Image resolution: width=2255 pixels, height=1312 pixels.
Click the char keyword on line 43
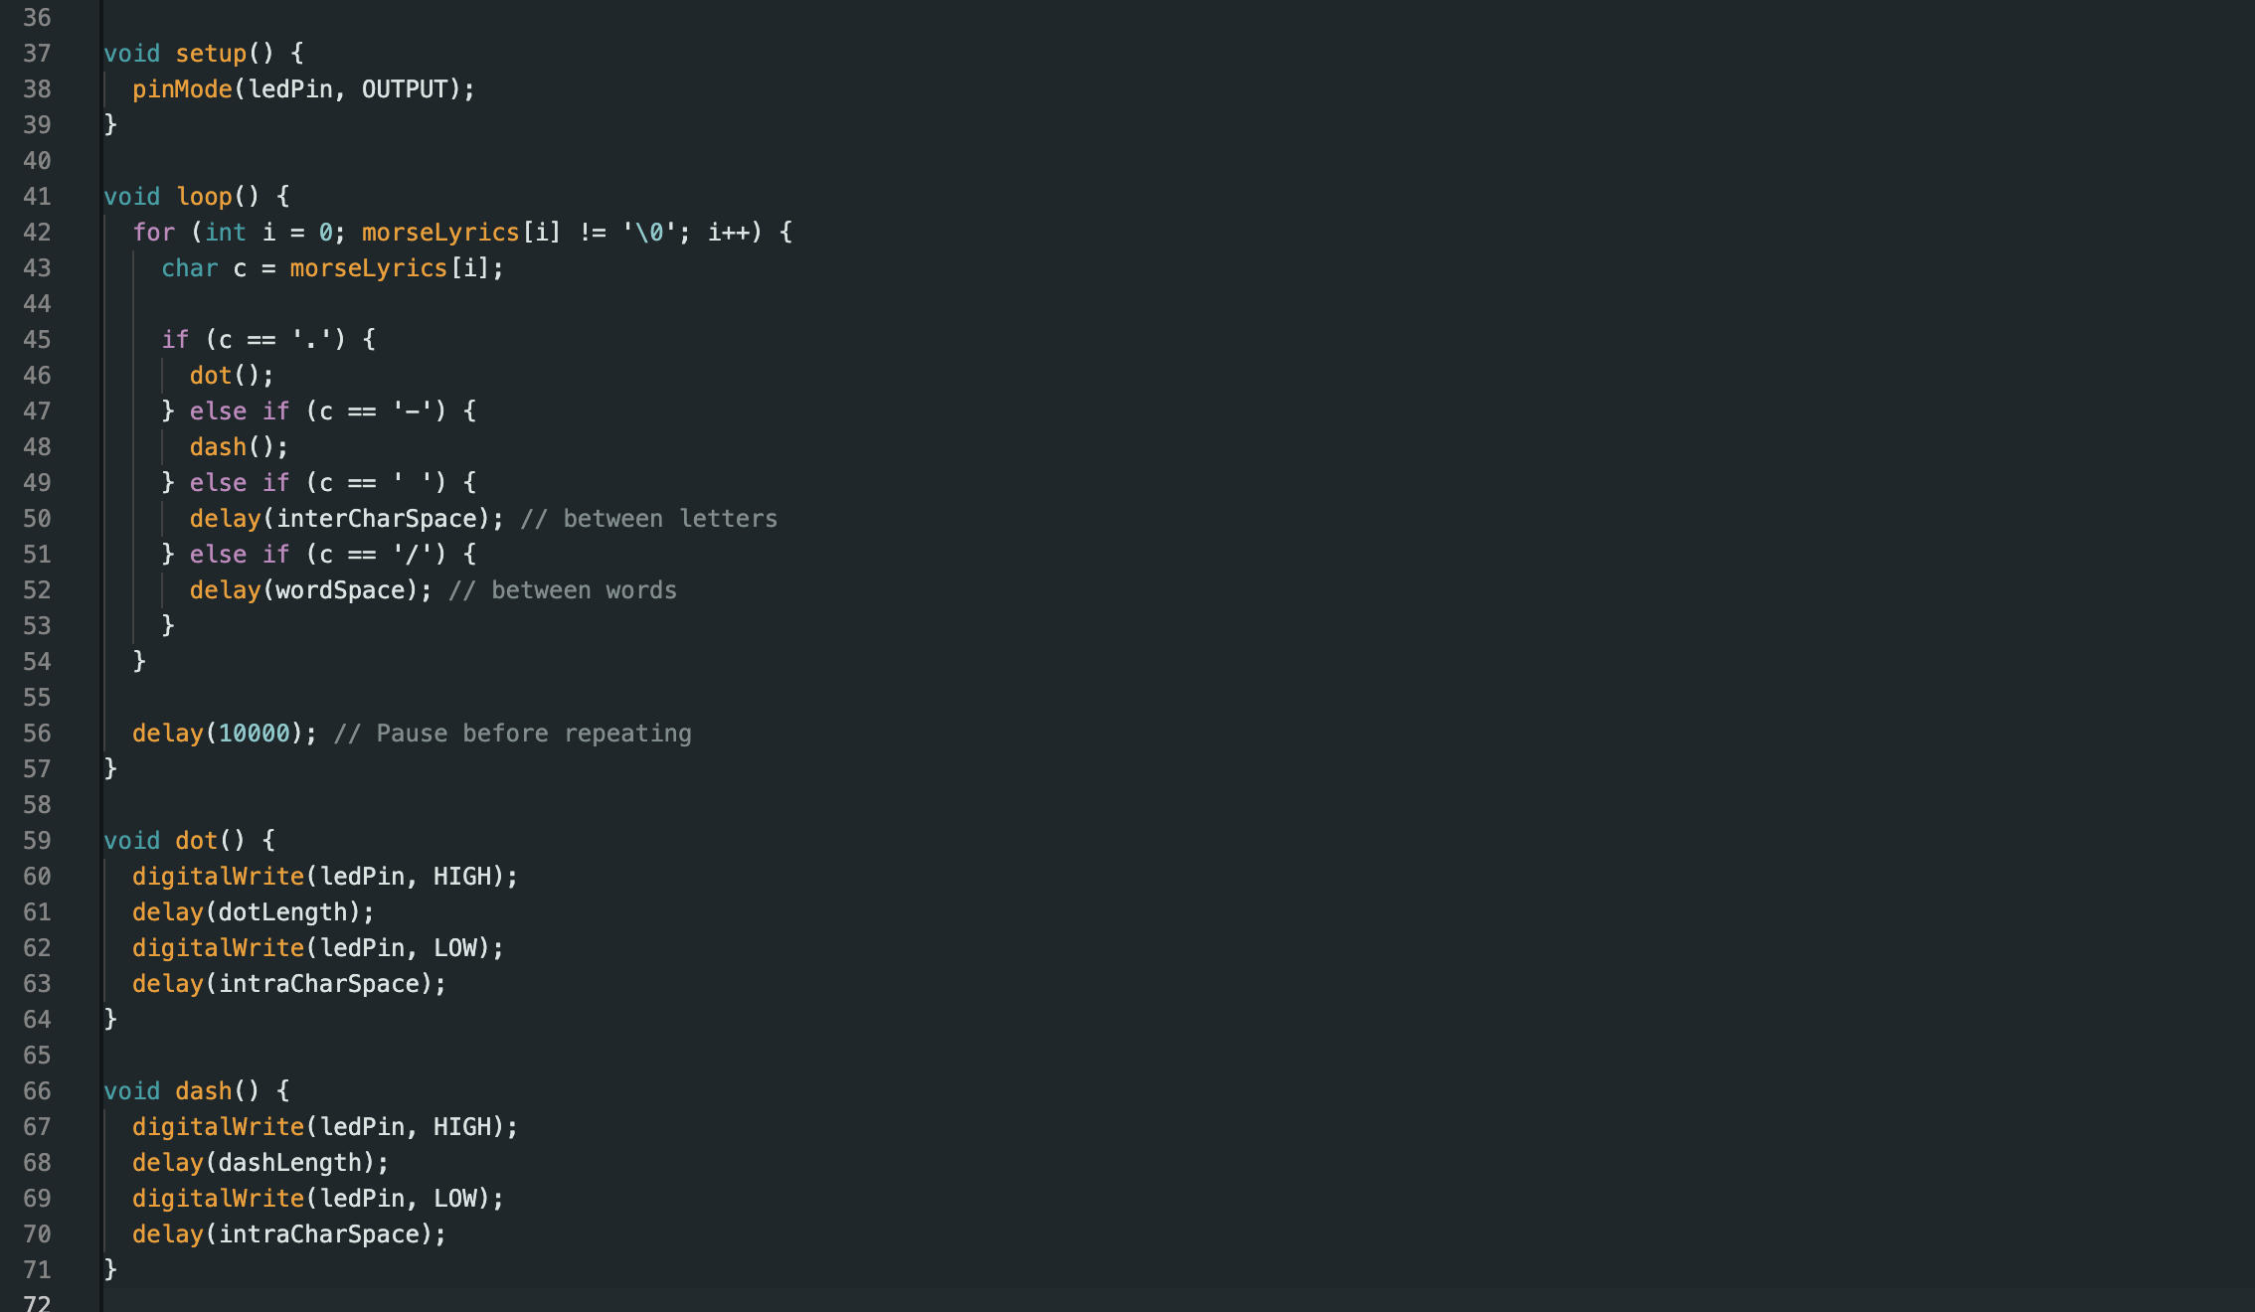tap(189, 268)
